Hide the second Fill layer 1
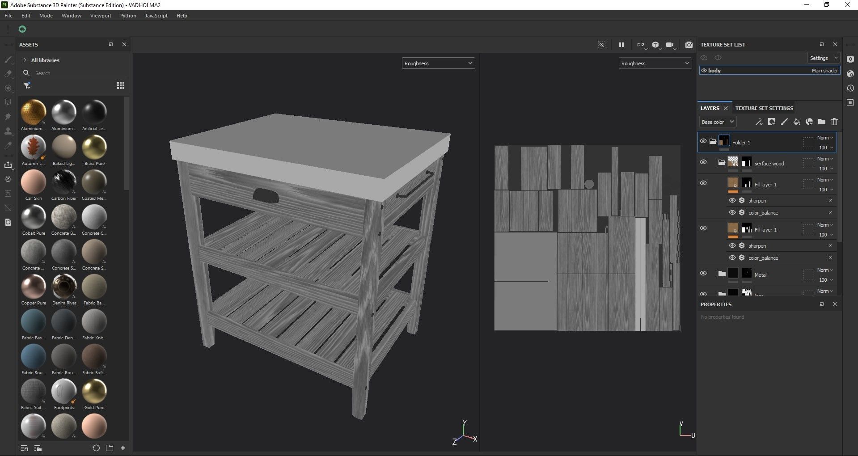 pos(703,228)
